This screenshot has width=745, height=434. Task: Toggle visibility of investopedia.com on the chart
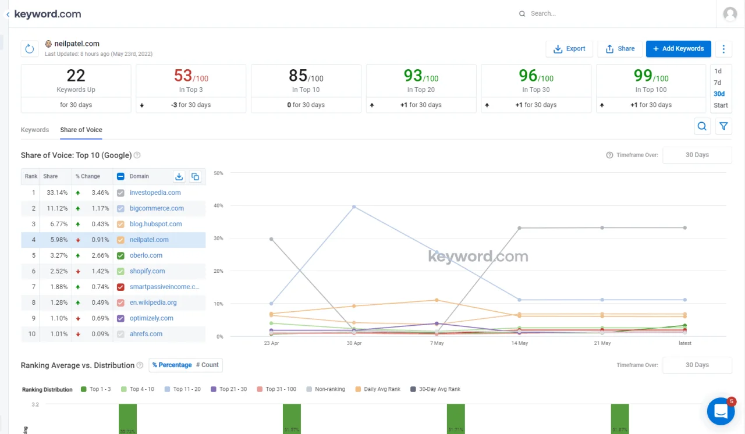pos(121,193)
